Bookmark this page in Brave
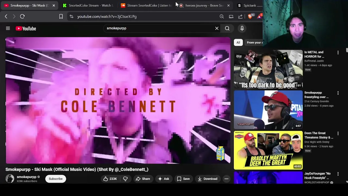 tap(61, 17)
